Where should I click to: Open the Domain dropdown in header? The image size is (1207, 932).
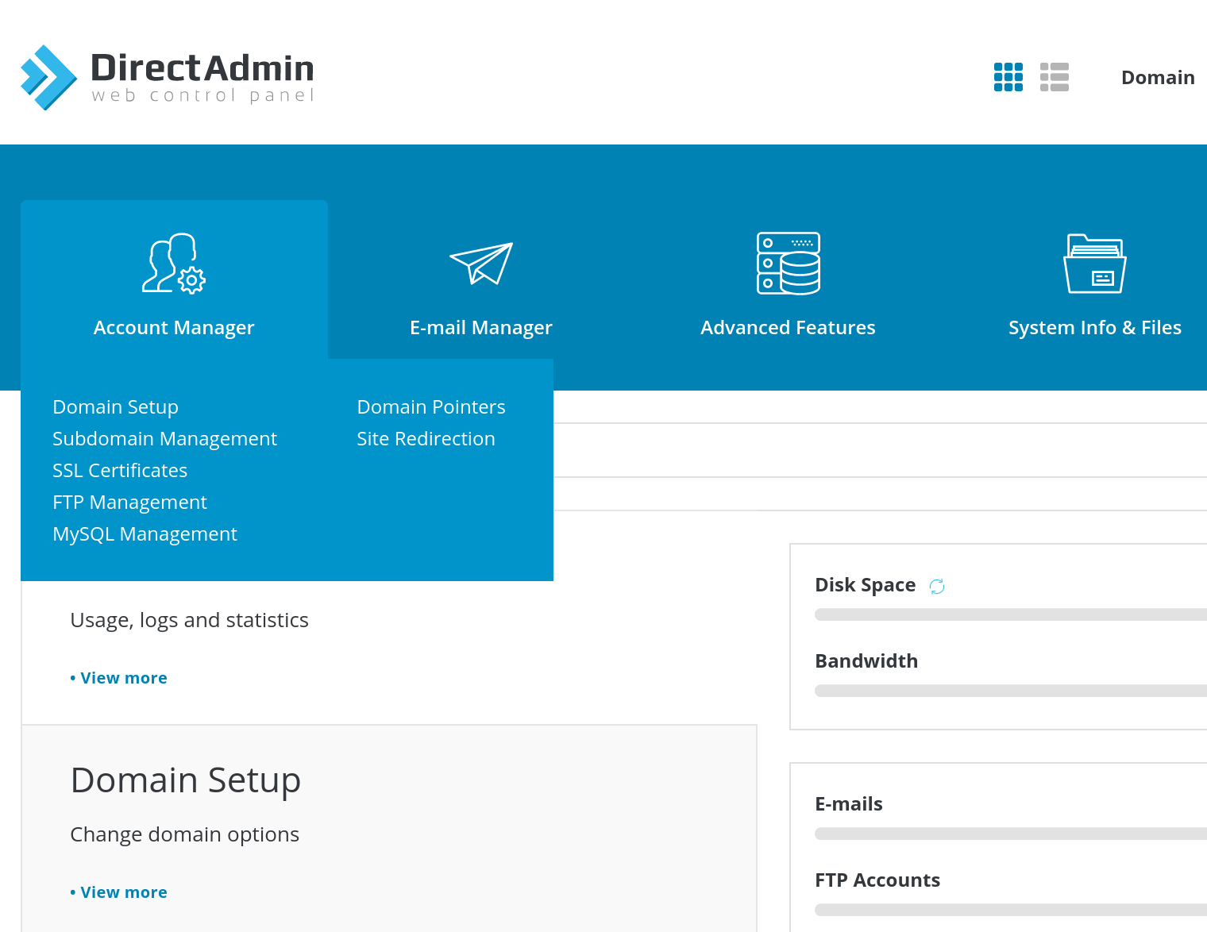1157,78
